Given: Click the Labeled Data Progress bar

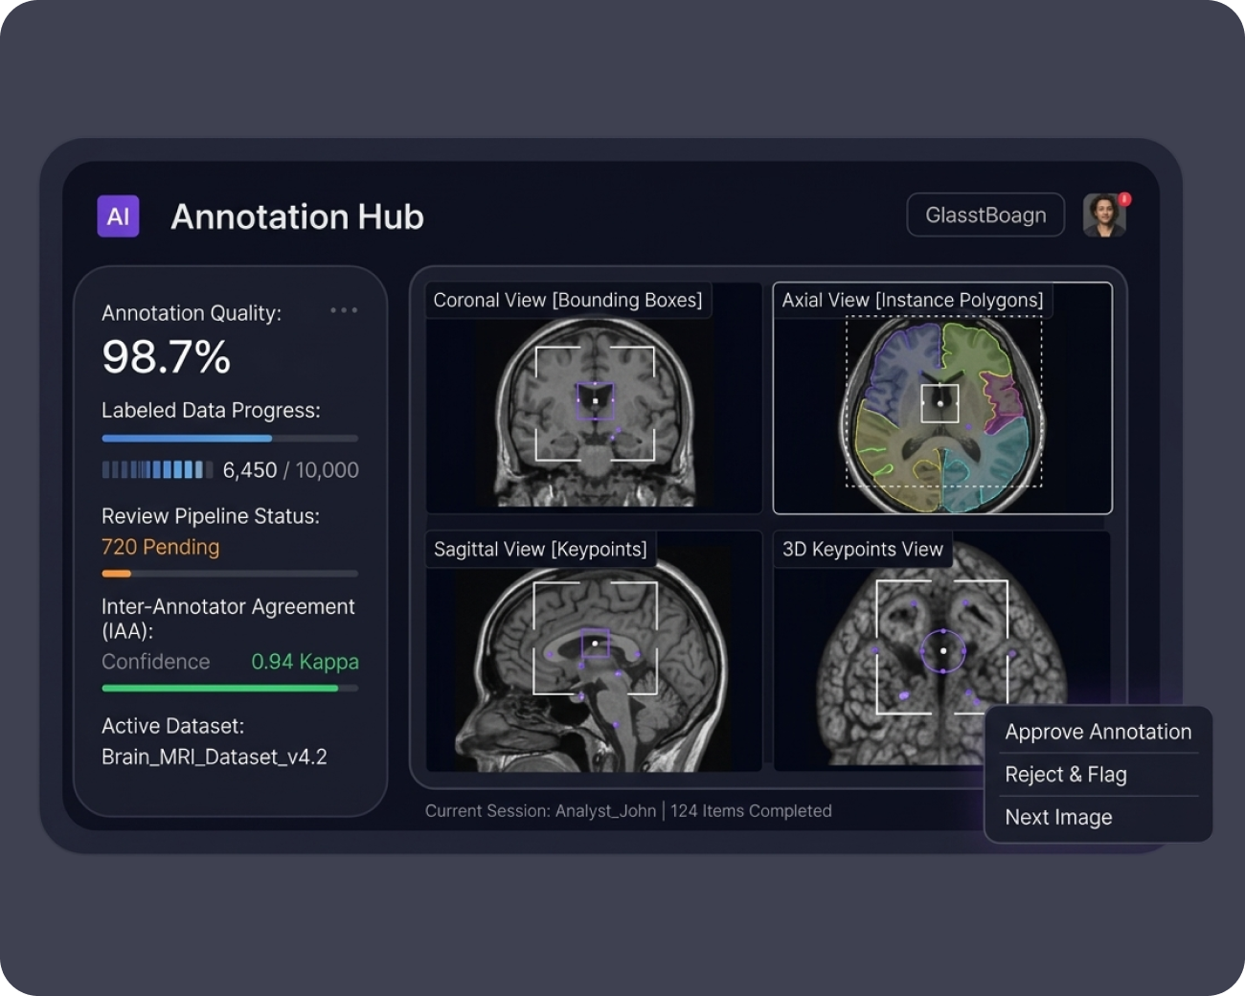Looking at the screenshot, I should [230, 439].
